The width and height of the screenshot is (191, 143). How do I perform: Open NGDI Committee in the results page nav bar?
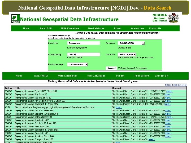[67, 76]
